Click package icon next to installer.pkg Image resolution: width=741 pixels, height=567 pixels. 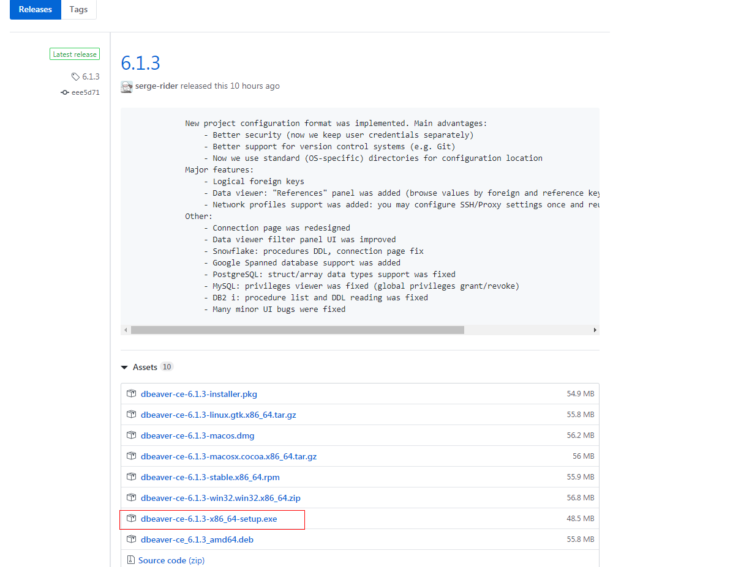pyautogui.click(x=131, y=394)
